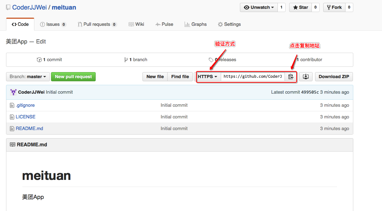Screen dimensions: 382x211
Task: Select the clone URL text field
Action: pos(253,77)
